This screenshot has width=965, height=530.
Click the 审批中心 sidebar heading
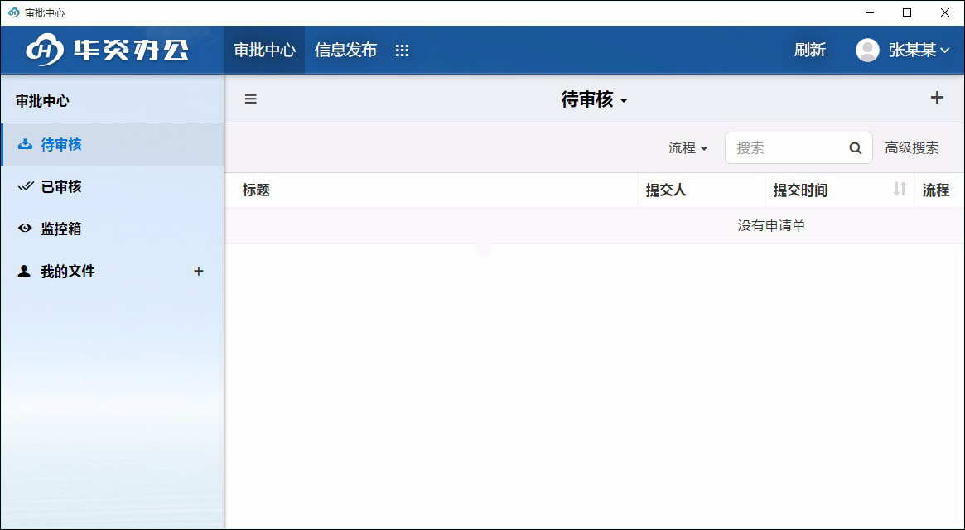(x=42, y=100)
